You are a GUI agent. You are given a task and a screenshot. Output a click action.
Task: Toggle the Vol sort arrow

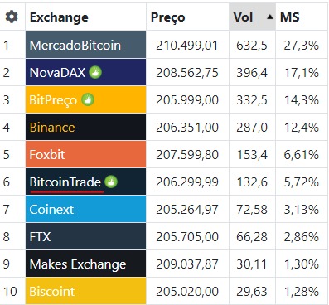[x=270, y=17]
